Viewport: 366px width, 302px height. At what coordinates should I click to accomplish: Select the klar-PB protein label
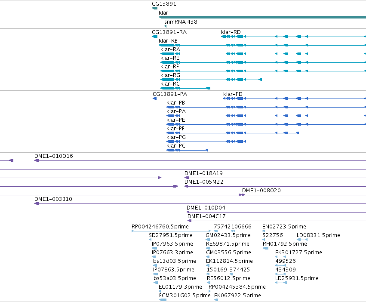point(175,103)
